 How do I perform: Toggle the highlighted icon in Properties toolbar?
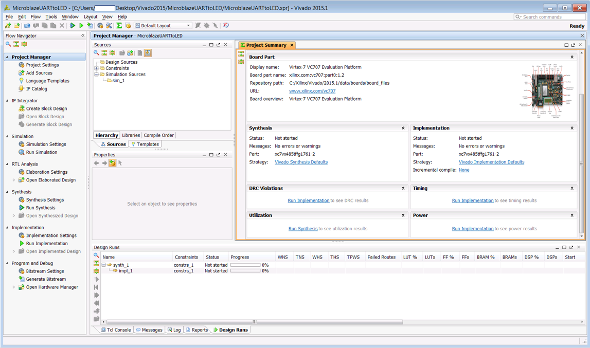112,163
